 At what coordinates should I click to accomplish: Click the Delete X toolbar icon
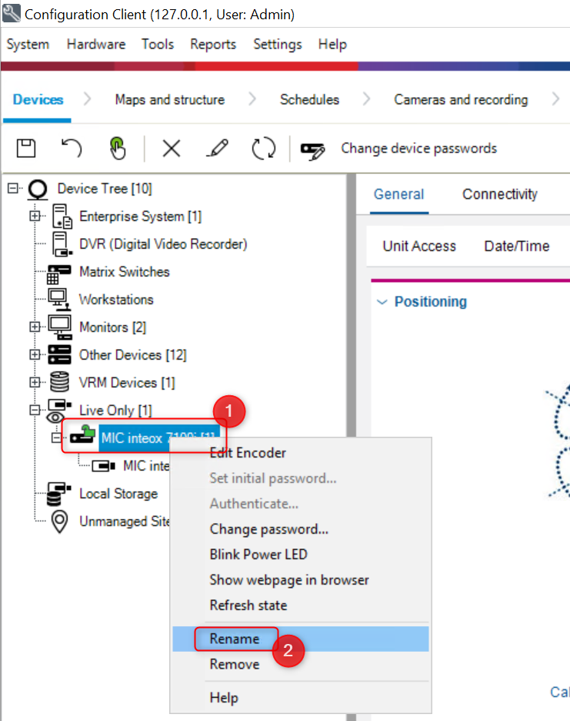coord(172,149)
